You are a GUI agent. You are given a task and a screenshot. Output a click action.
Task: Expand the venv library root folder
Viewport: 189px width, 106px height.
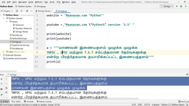click(4, 52)
